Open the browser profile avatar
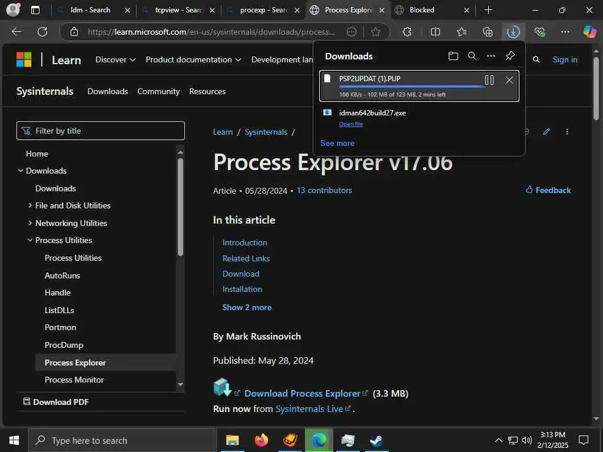Screen dimensions: 603x452 pos(13,9)
